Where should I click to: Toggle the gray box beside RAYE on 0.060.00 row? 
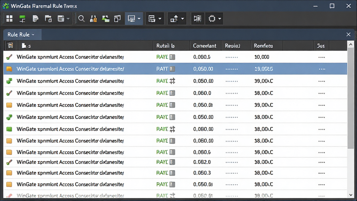pyautogui.click(x=172, y=141)
